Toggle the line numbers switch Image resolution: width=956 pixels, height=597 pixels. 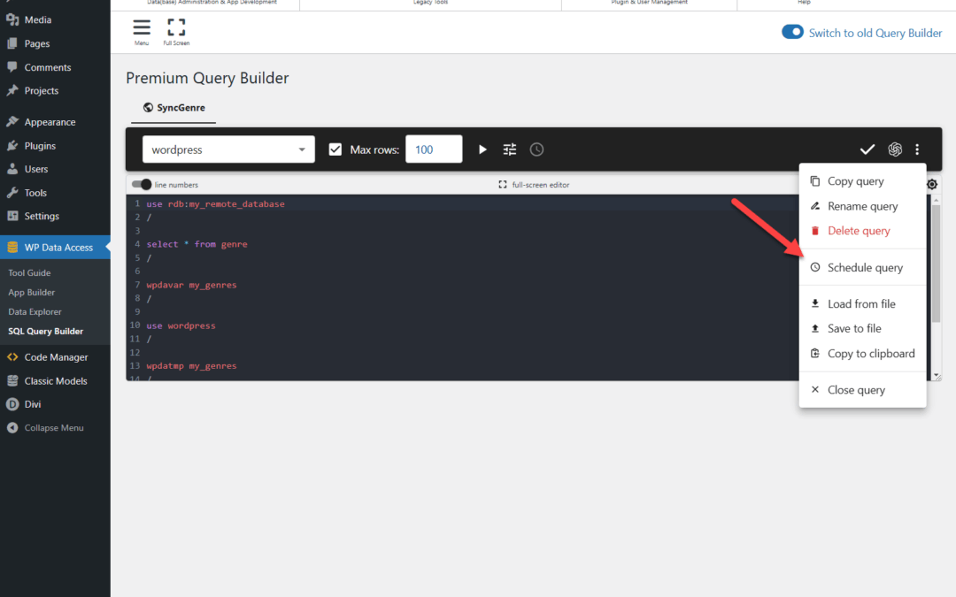(x=142, y=184)
